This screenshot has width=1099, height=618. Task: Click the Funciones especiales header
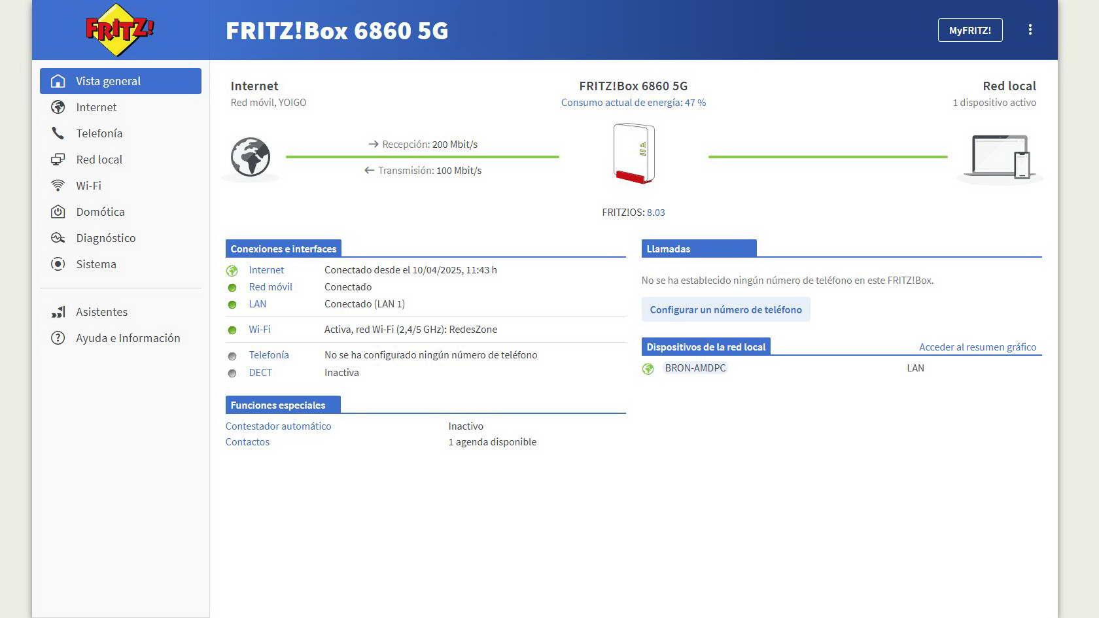coord(283,405)
